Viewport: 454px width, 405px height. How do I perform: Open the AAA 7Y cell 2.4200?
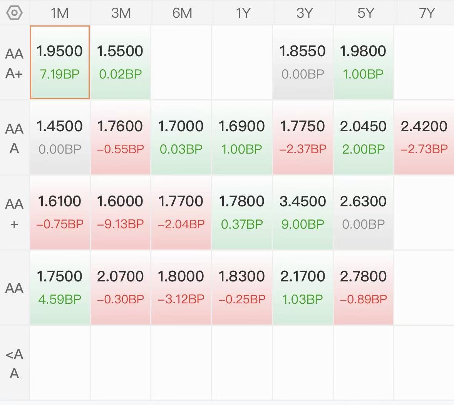click(x=424, y=137)
